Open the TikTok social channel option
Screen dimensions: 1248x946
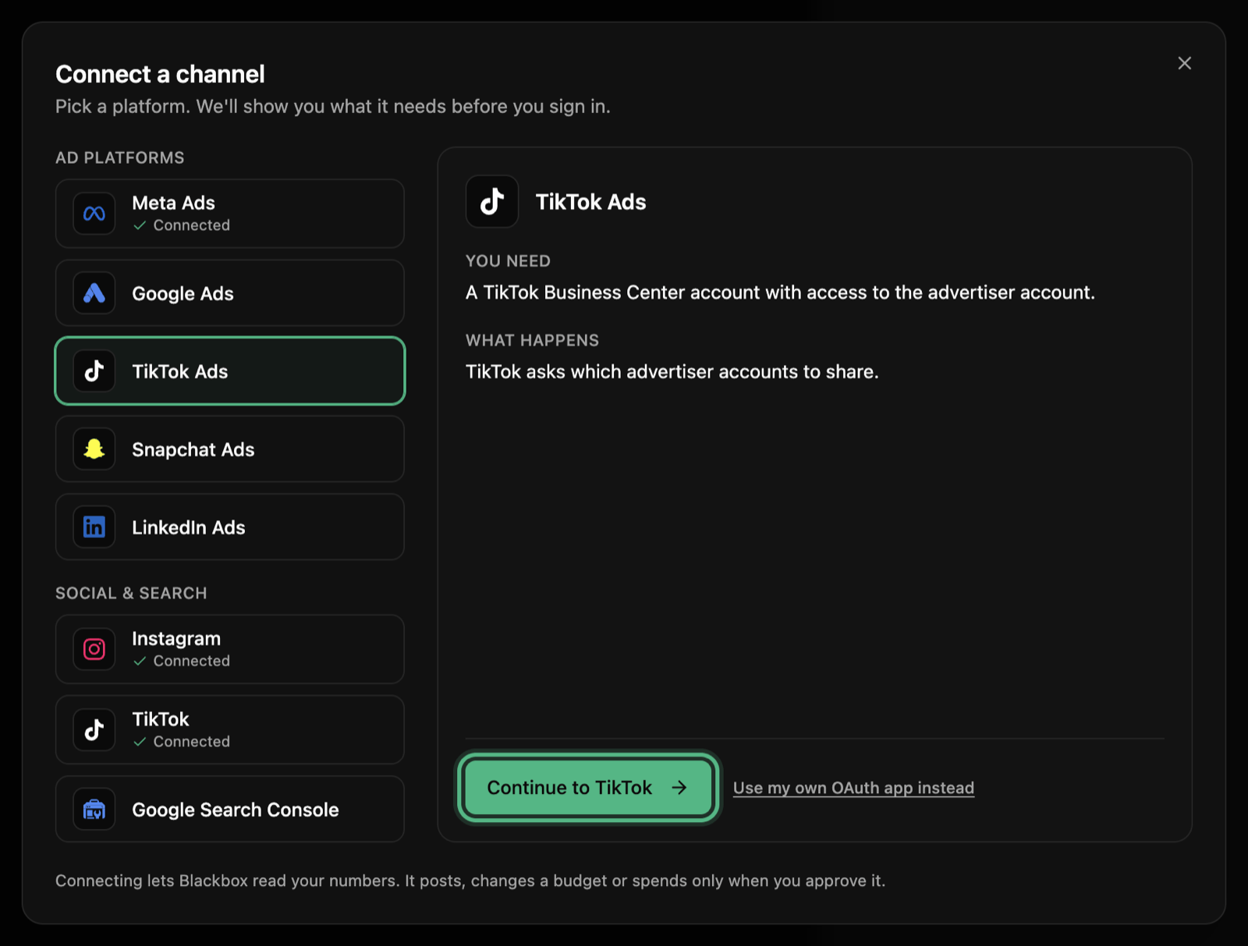point(230,730)
